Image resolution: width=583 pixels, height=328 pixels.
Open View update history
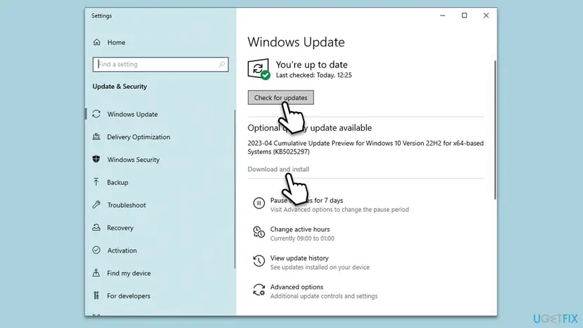pos(299,258)
